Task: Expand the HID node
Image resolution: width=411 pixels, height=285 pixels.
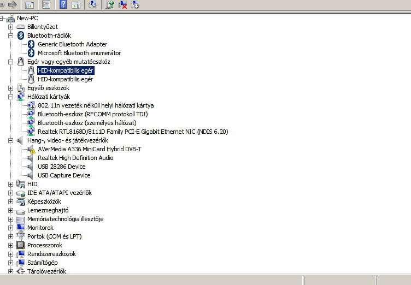Action: (x=10, y=184)
